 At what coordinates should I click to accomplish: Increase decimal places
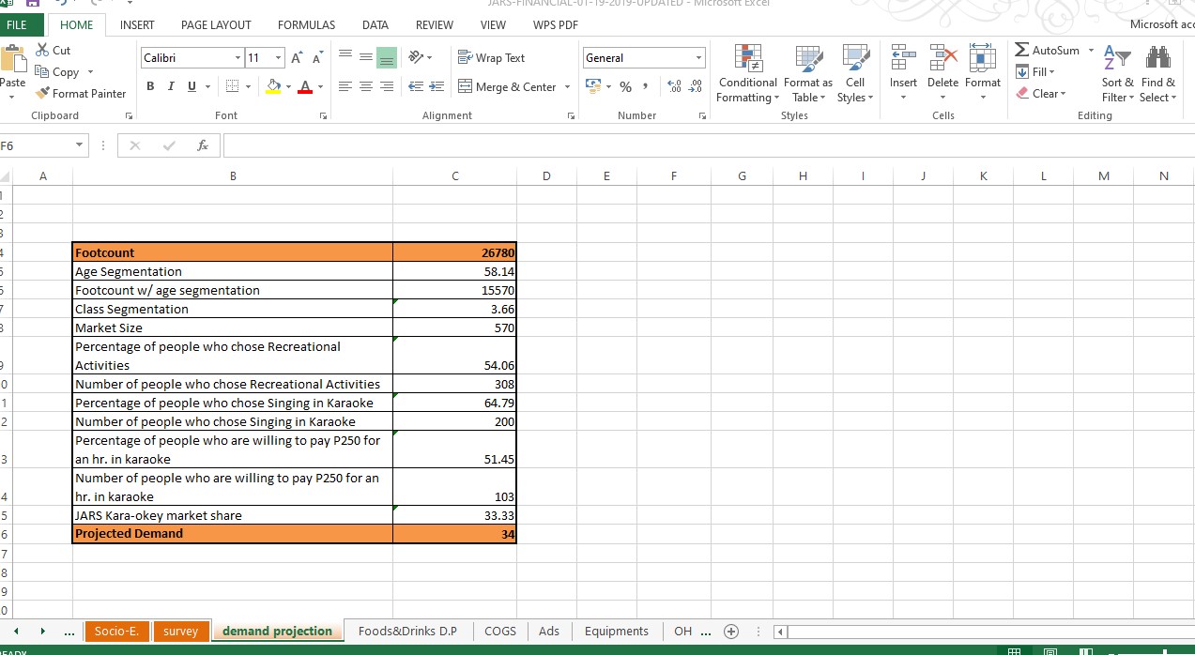674,86
